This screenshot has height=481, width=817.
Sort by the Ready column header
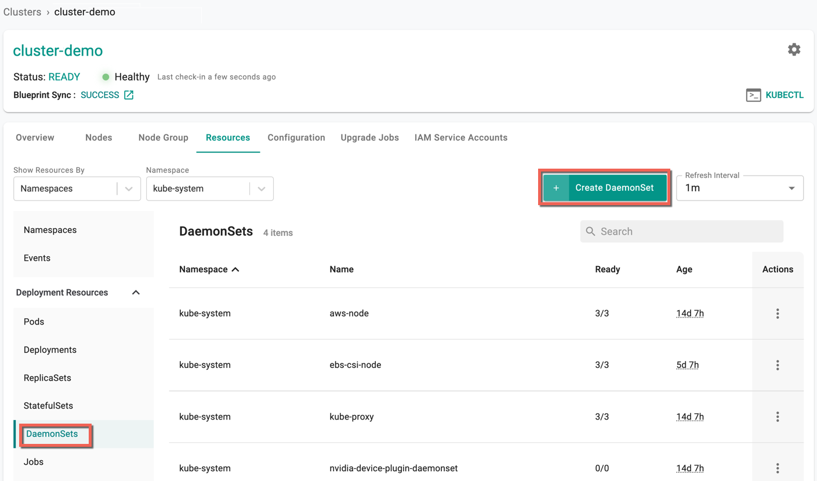pyautogui.click(x=608, y=269)
